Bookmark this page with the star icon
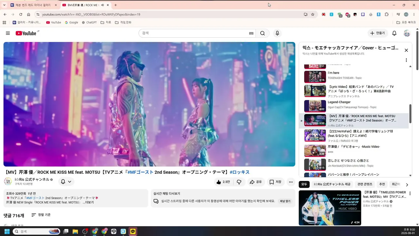Image resolution: width=419 pixels, height=236 pixels. (313, 14)
